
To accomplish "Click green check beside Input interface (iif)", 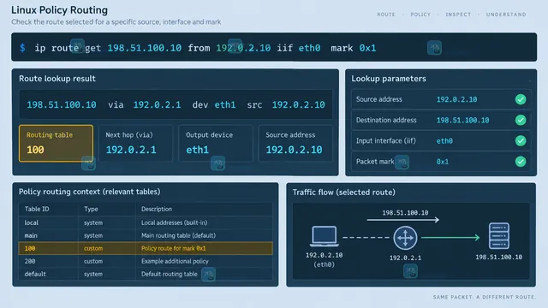I will [x=521, y=140].
